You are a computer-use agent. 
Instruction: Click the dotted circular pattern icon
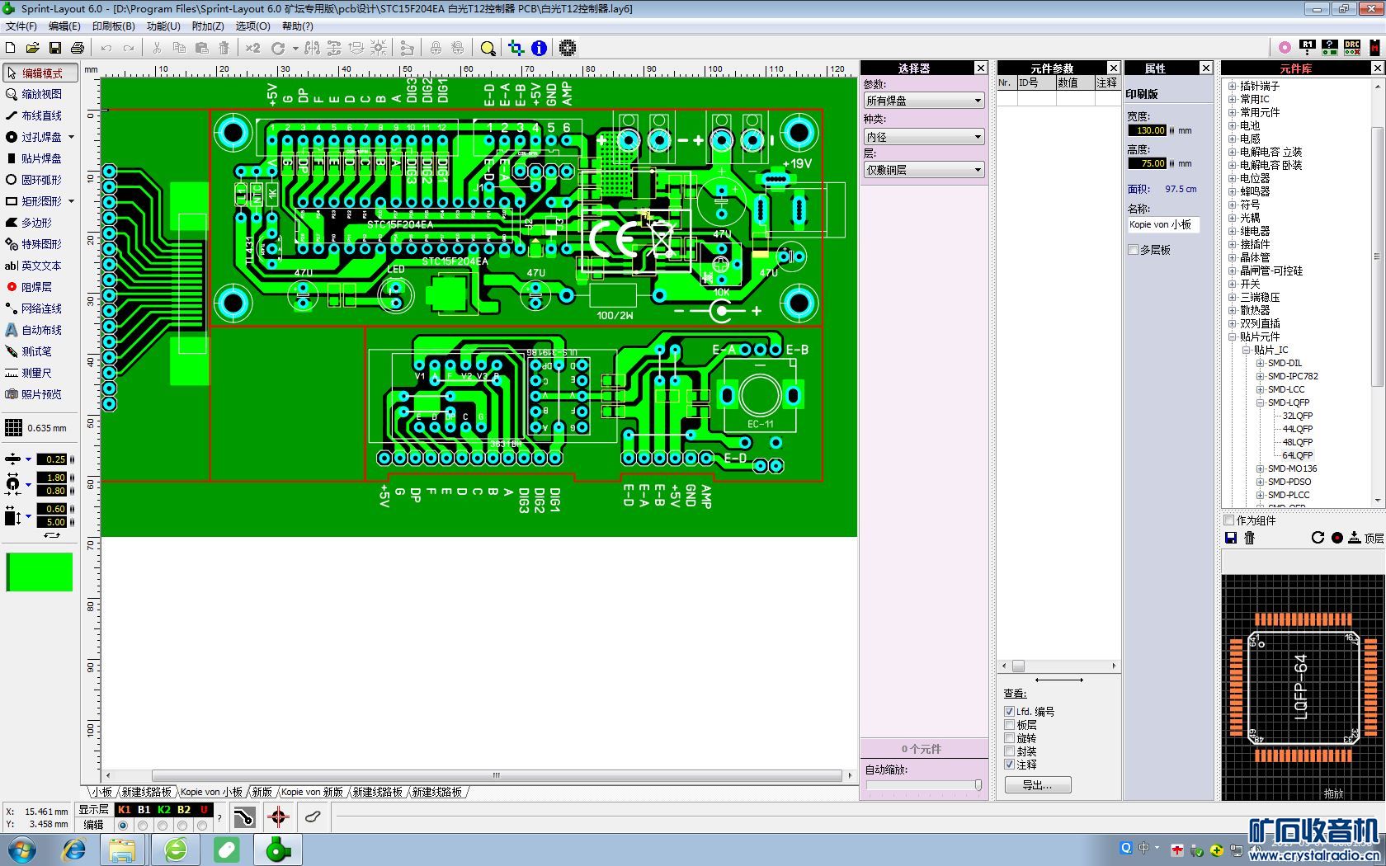coord(568,48)
